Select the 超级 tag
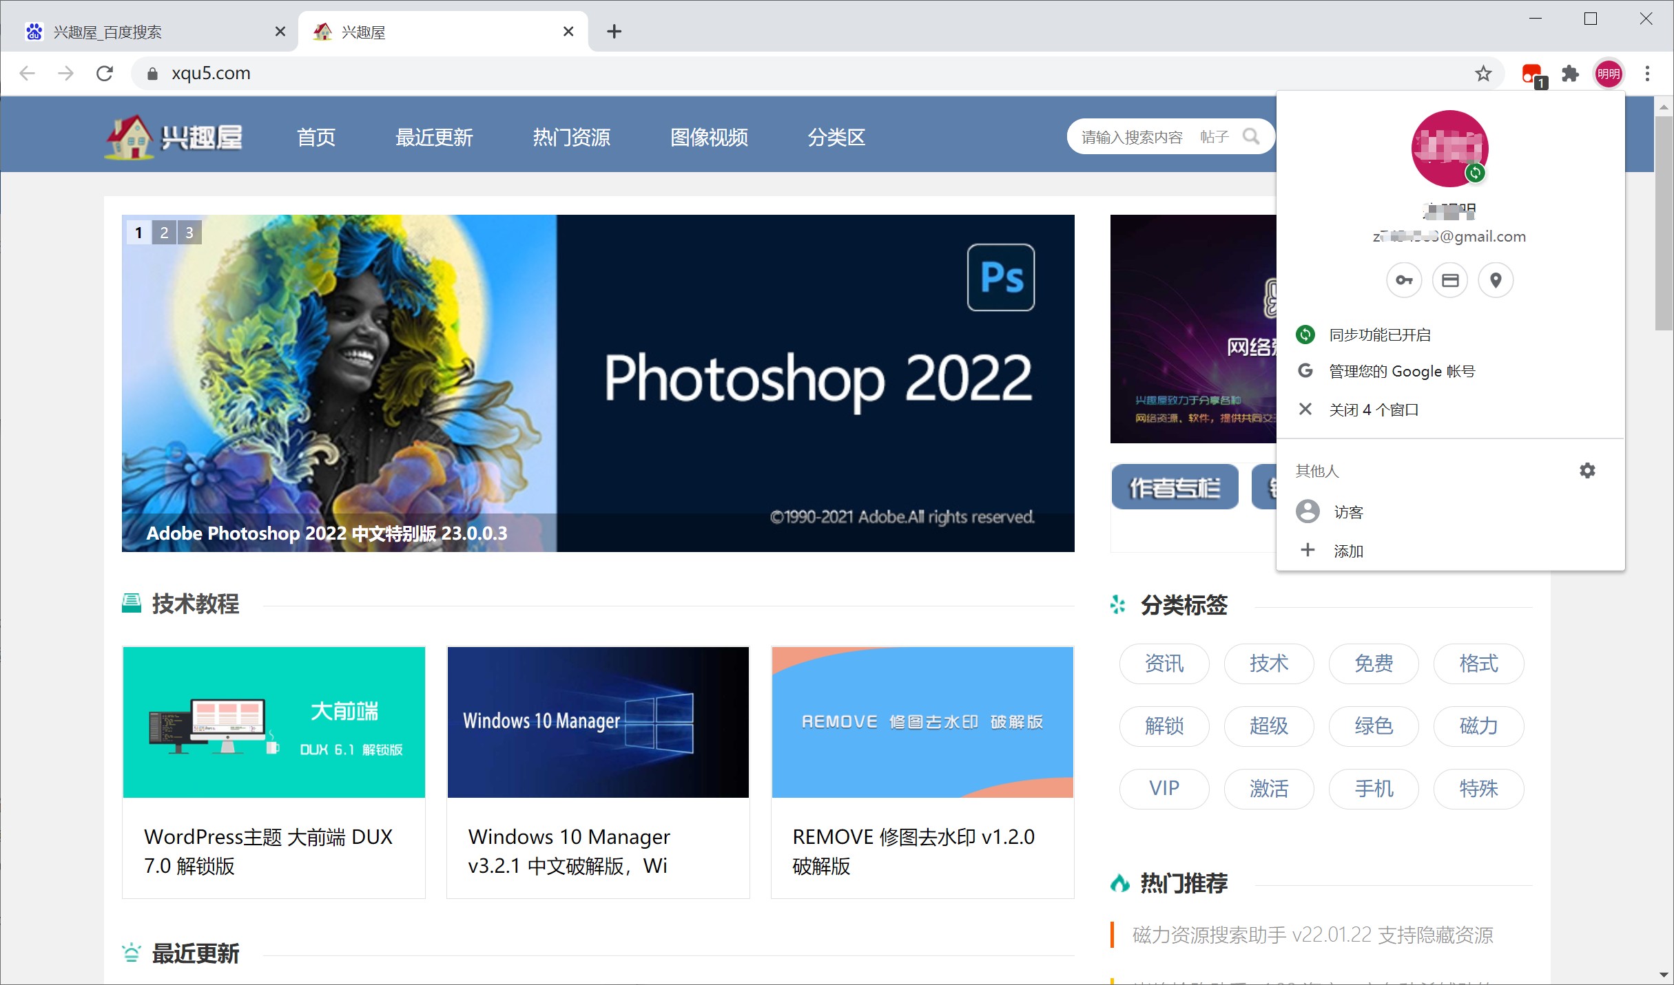 1269,726
